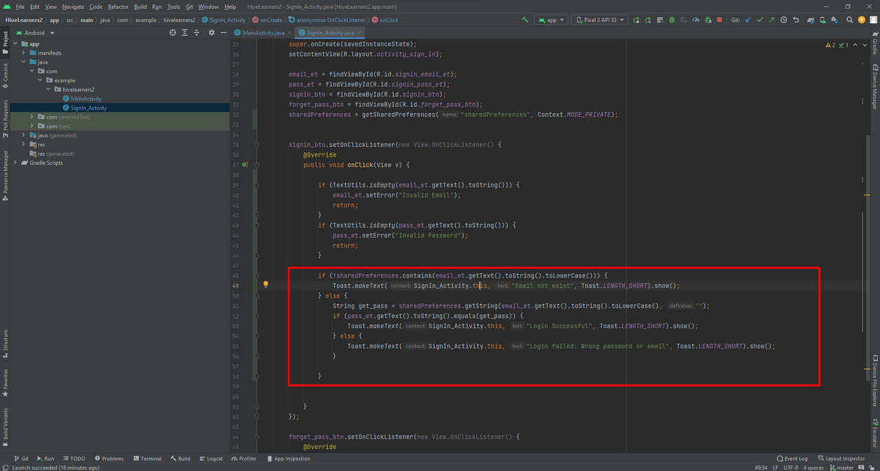Sync project with Gradle files icon

click(x=811, y=20)
